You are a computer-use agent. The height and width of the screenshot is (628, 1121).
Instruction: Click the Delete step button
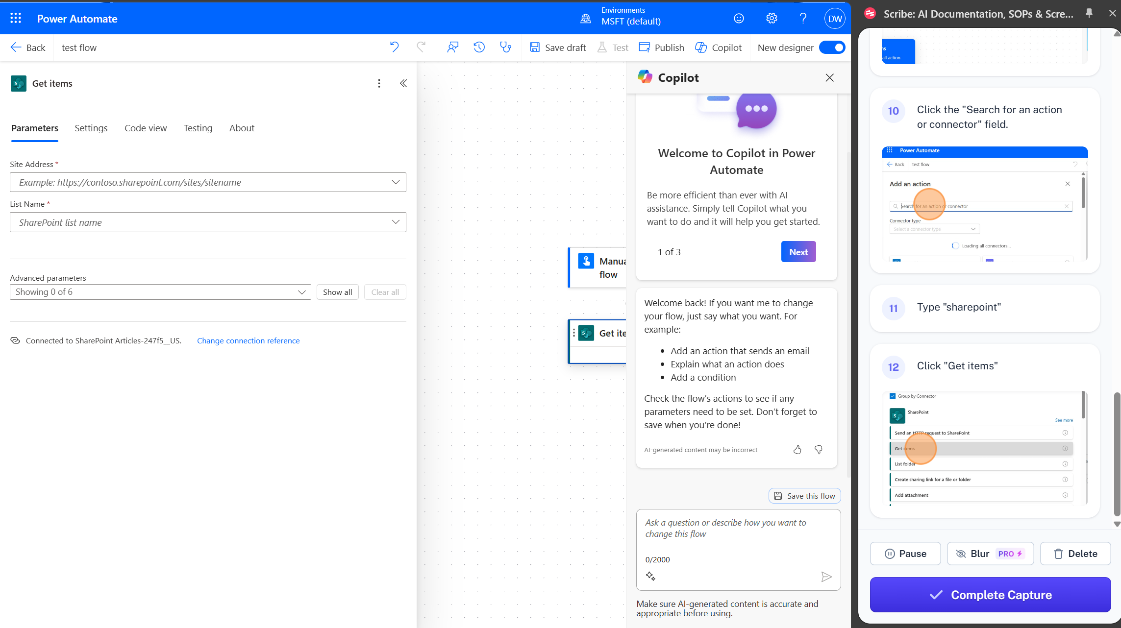pos(1075,554)
